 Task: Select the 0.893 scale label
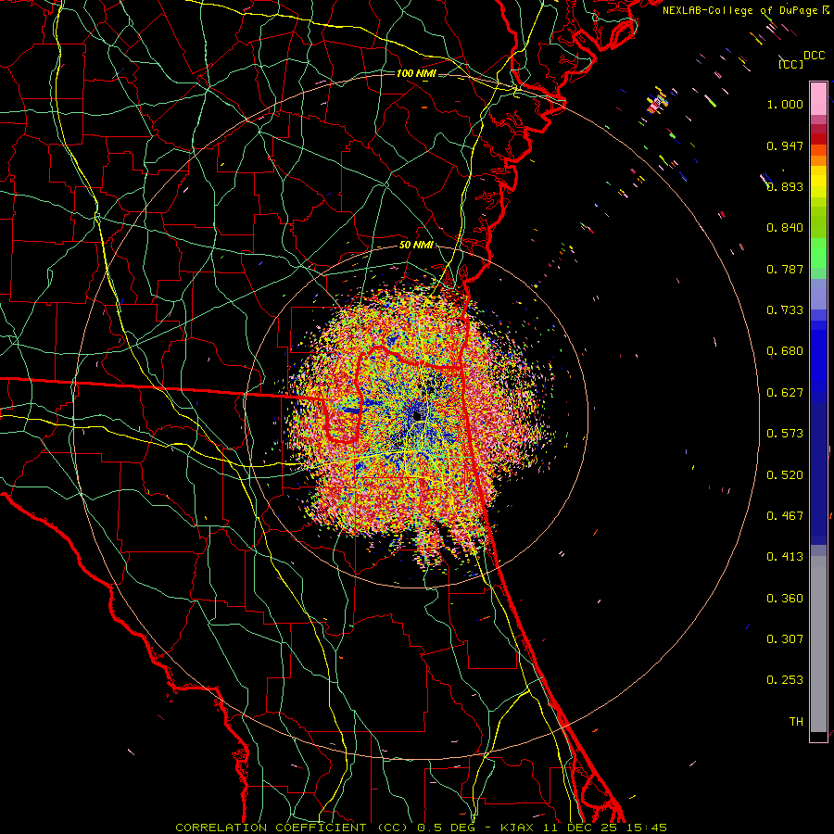click(785, 186)
